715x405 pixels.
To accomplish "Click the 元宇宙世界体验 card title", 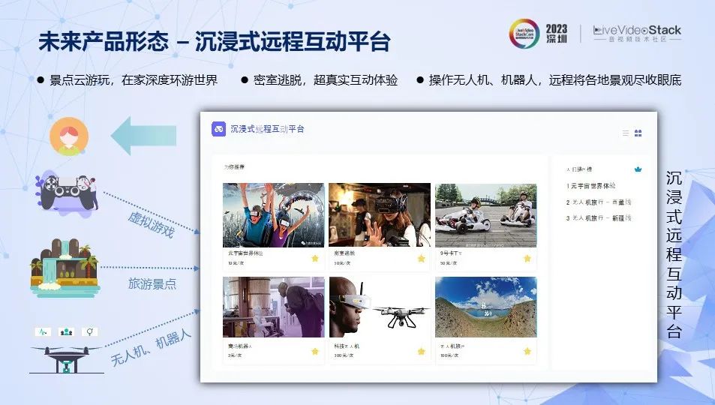I will coord(245,253).
